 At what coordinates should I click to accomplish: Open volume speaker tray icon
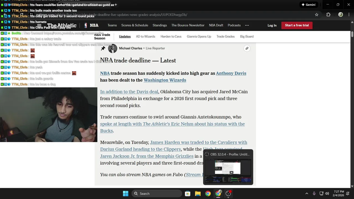[327, 193]
